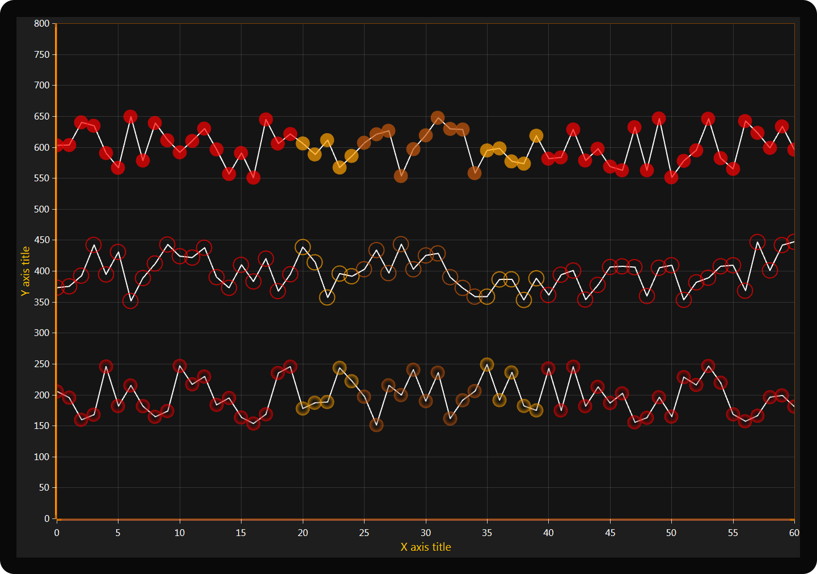
Task: Select middle series hollow orange point at x=20
Action: click(x=303, y=247)
